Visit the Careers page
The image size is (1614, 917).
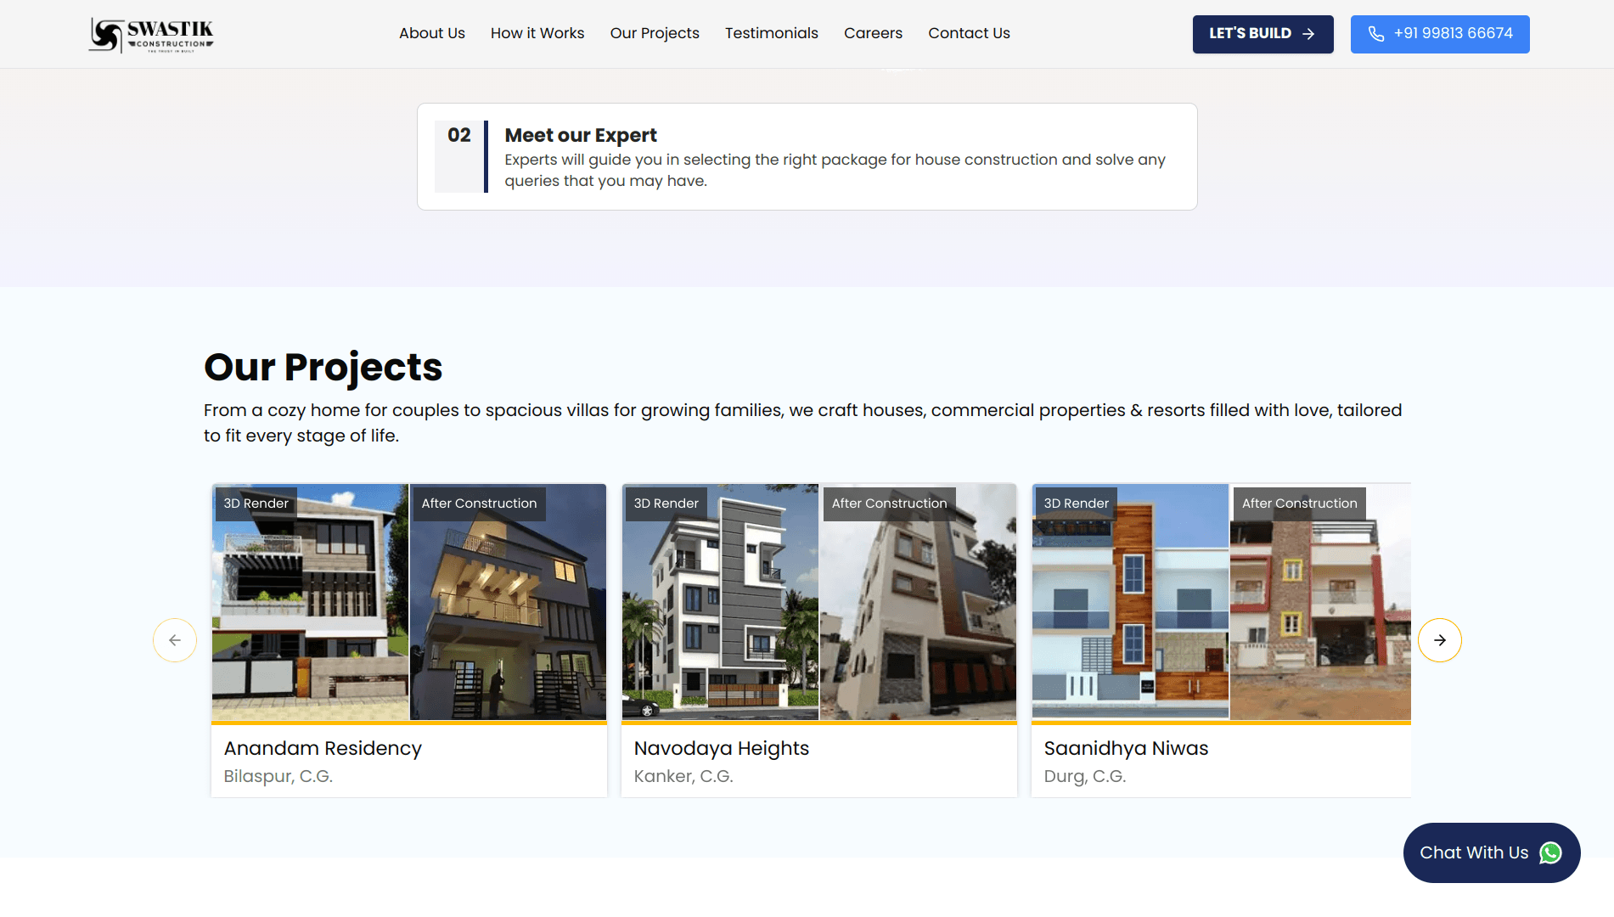click(873, 33)
